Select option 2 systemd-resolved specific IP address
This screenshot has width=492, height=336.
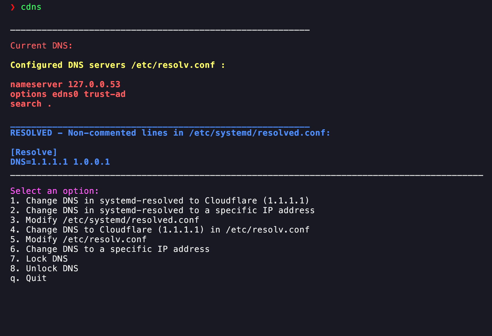tap(162, 210)
